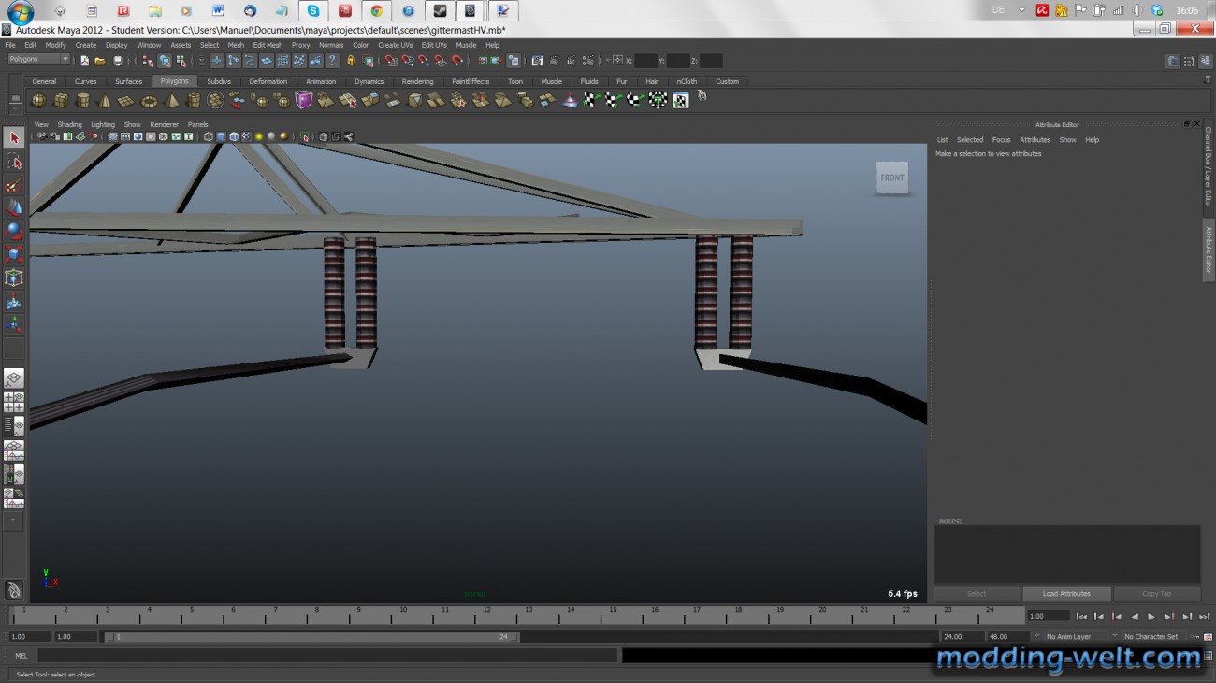Toggle smooth shade all in viewport
Screen dimensions: 1216x683
click(221, 136)
